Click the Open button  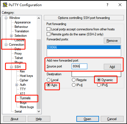coord(88,119)
